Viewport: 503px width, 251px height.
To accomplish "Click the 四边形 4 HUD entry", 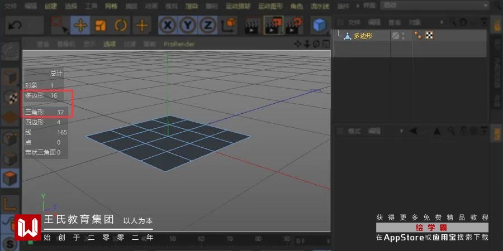I will (x=43, y=122).
